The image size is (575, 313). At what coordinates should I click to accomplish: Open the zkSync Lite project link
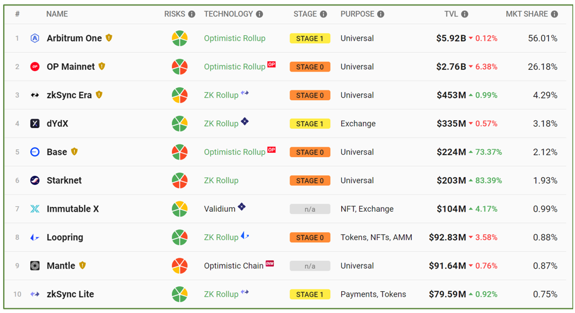click(x=70, y=294)
